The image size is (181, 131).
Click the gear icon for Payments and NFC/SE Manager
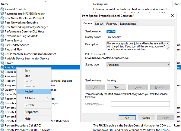click(x=2, y=14)
